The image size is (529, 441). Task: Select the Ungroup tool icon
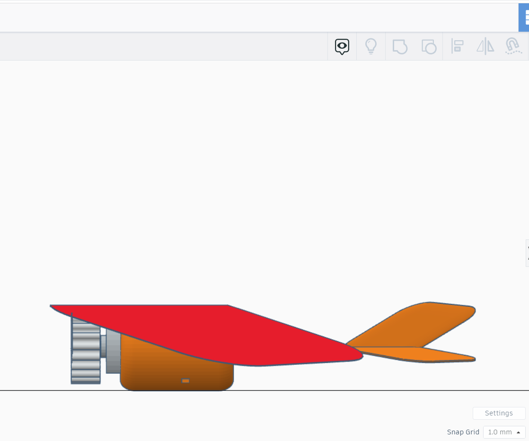pos(429,46)
